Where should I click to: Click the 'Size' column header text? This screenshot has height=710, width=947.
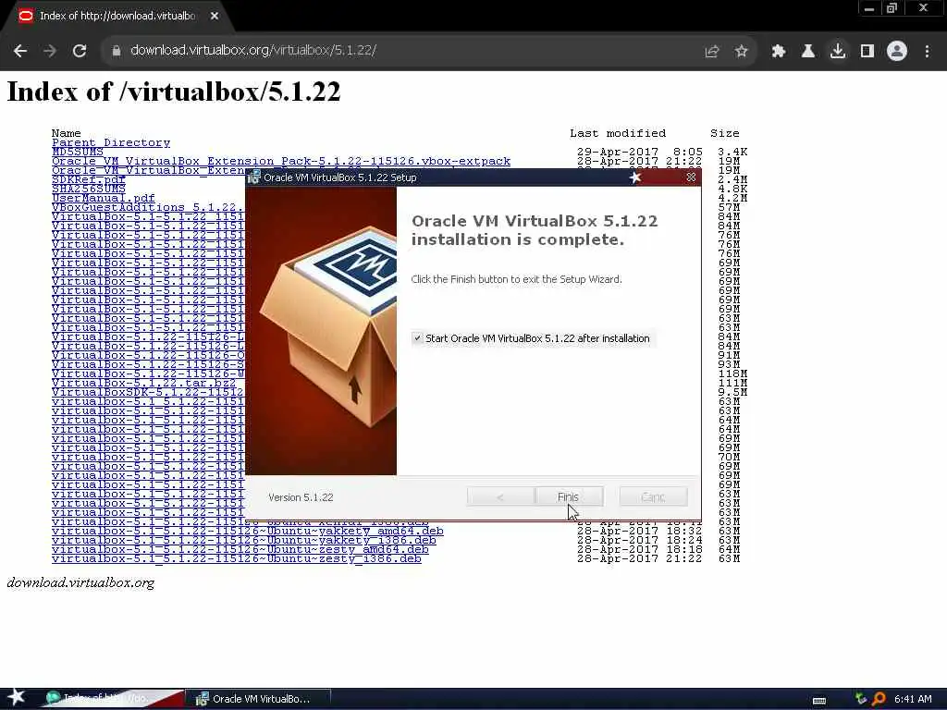[725, 133]
